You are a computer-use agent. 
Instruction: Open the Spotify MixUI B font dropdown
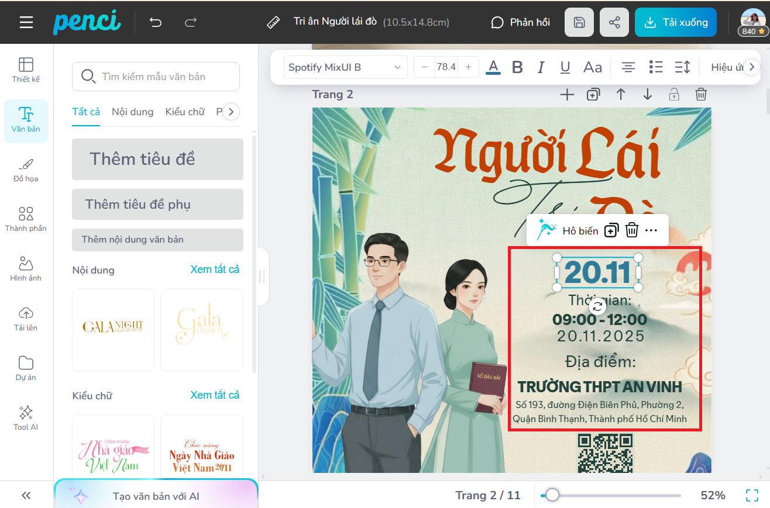(345, 67)
